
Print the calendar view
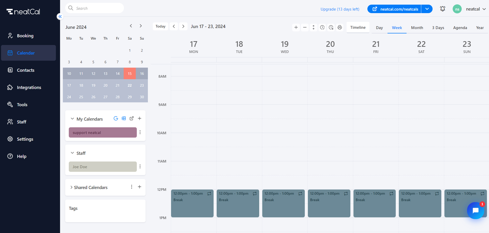[x=340, y=27]
